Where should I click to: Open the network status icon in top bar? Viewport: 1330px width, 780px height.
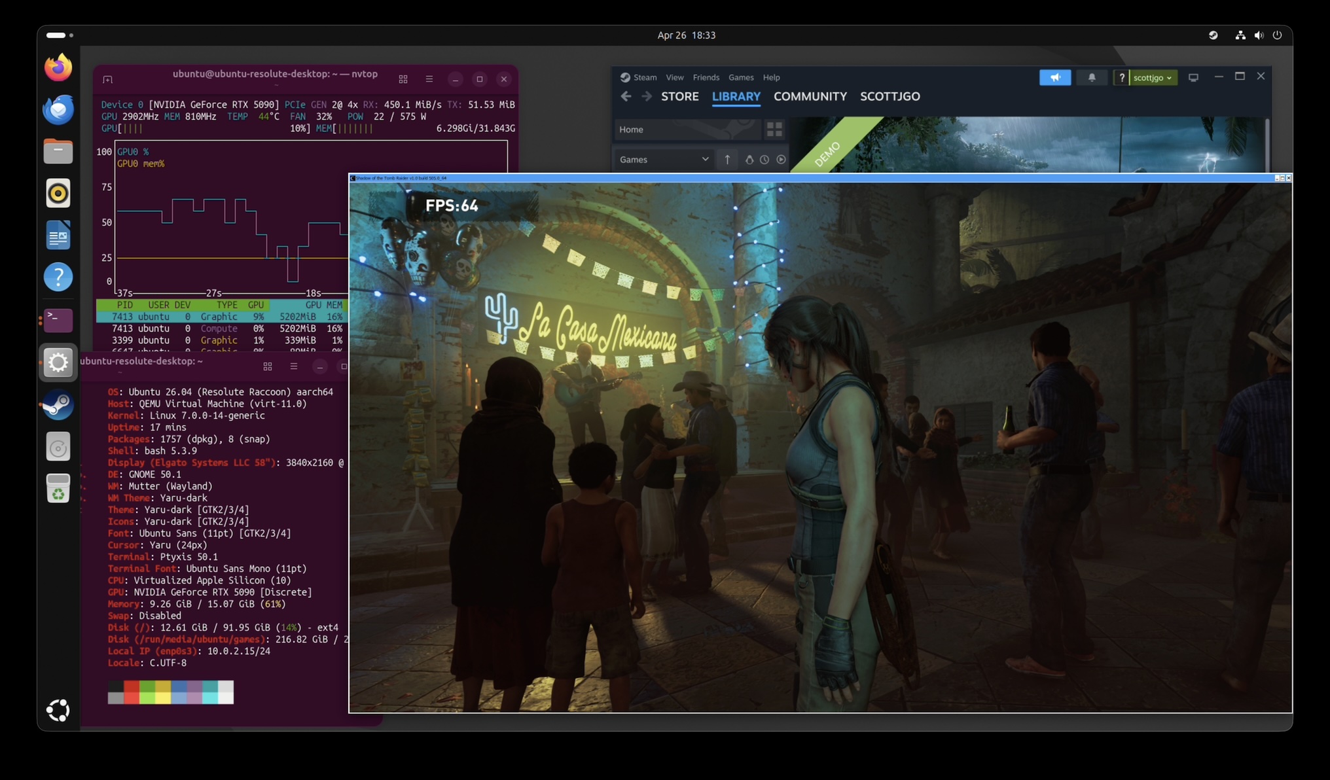pyautogui.click(x=1240, y=35)
